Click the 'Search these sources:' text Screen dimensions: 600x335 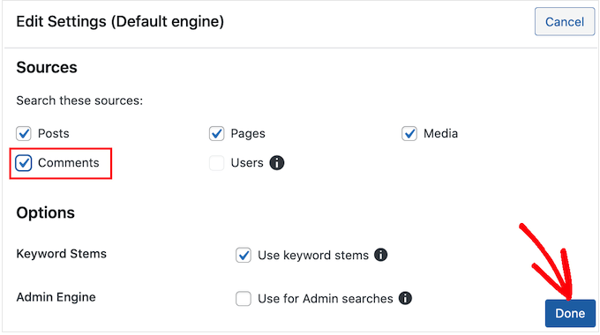(x=79, y=100)
